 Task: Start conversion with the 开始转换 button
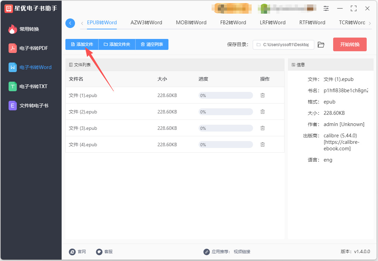click(x=350, y=44)
